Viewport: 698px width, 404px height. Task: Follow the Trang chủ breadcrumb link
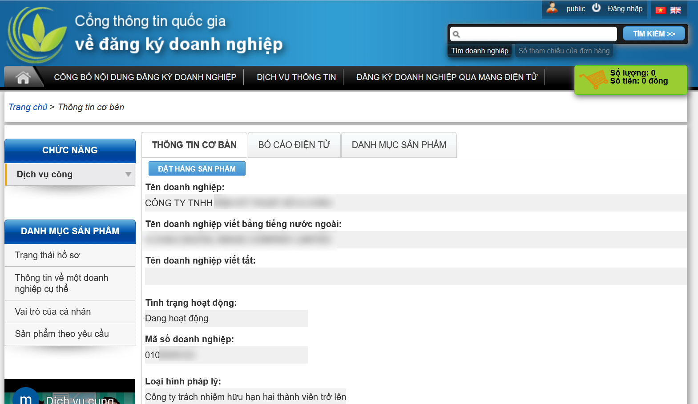coord(28,107)
